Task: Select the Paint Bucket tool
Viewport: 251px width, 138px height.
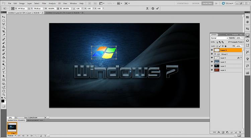Action: point(4,57)
